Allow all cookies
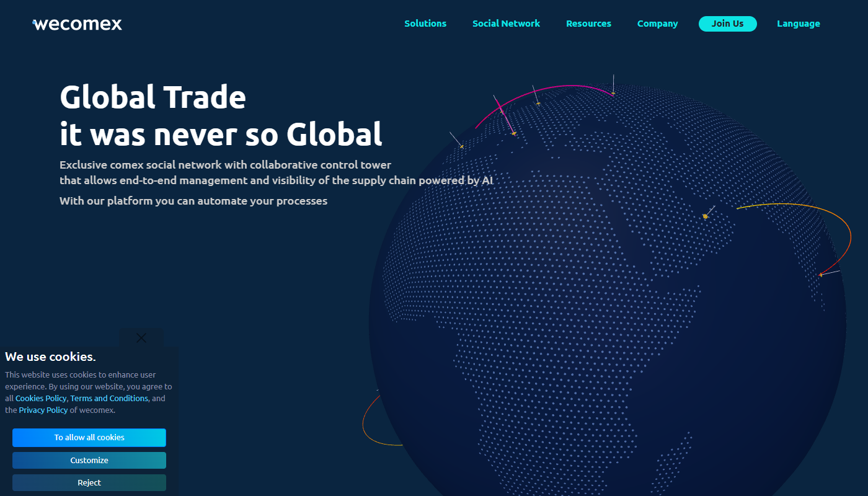This screenshot has width=868, height=496. (x=89, y=438)
